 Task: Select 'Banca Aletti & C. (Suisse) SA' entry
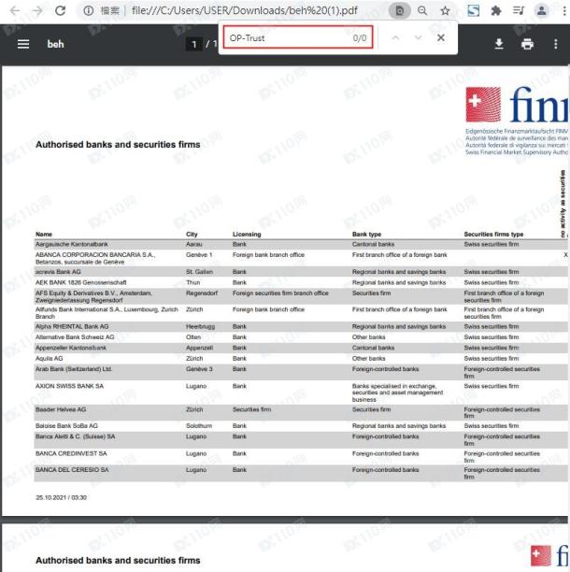click(x=75, y=436)
